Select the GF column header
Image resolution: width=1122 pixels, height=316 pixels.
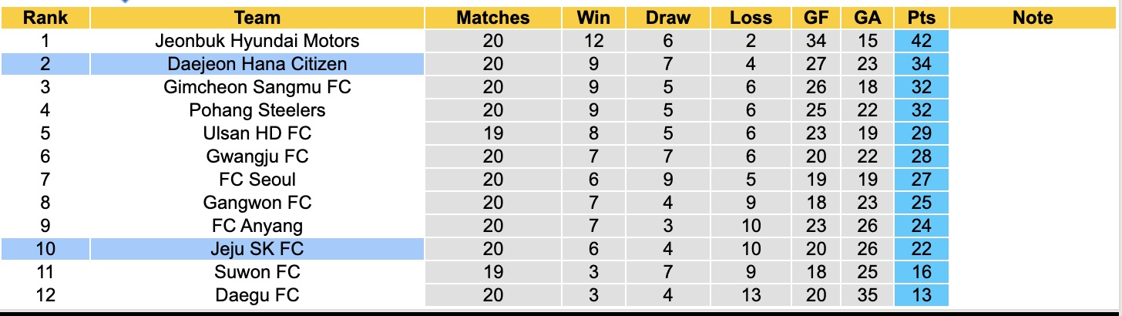[816, 18]
